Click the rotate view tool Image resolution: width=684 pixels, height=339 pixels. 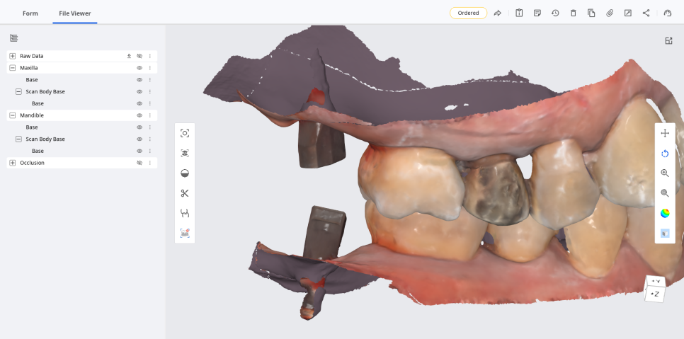(665, 154)
